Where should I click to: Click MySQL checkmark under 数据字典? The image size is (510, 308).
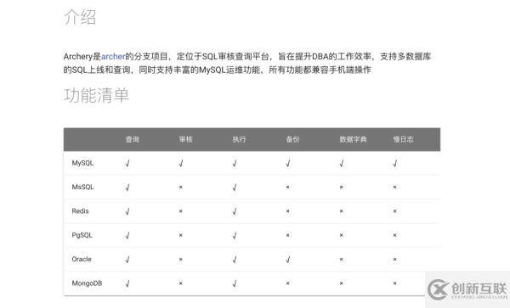(341, 163)
